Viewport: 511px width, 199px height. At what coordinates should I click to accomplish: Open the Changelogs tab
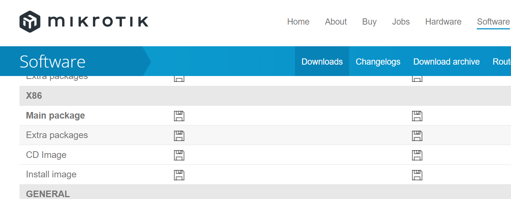[378, 61]
